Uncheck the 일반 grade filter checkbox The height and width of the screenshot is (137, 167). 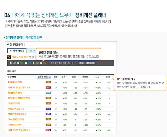tap(11, 63)
